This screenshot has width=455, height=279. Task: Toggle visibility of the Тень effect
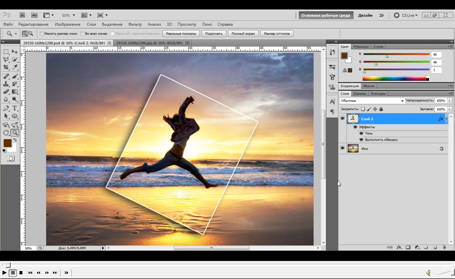pyautogui.click(x=361, y=133)
